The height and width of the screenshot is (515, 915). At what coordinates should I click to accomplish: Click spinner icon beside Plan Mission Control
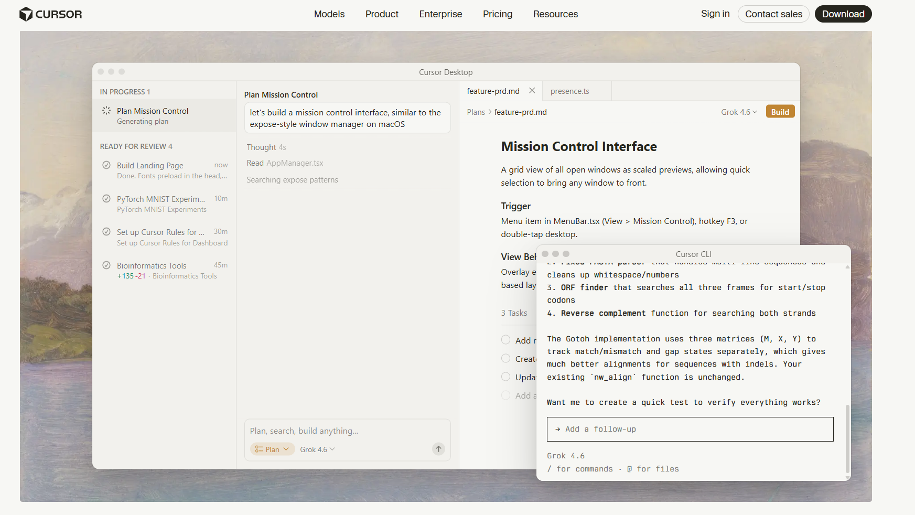point(106,111)
